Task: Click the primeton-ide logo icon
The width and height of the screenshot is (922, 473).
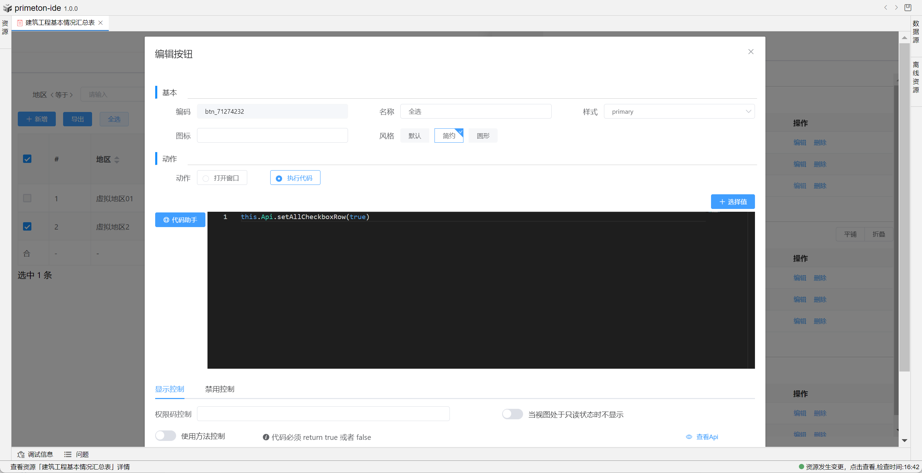Action: click(7, 8)
